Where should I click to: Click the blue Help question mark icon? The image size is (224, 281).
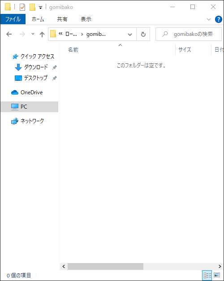tap(219, 19)
